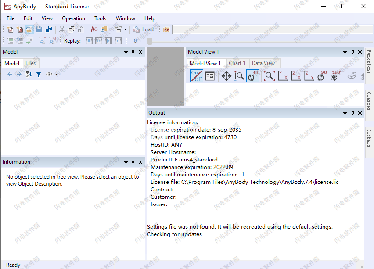Load the model with the Load button

(143, 29)
